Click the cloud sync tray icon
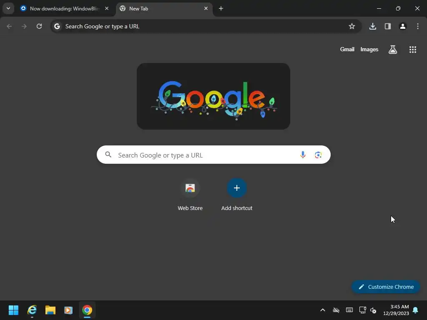 pyautogui.click(x=336, y=310)
